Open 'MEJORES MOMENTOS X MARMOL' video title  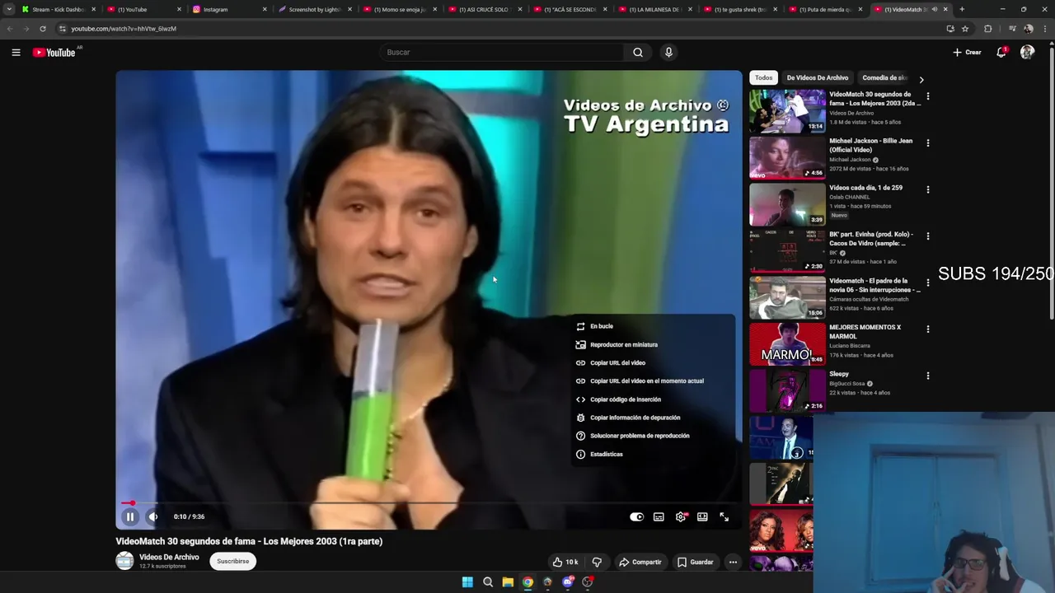click(x=865, y=332)
